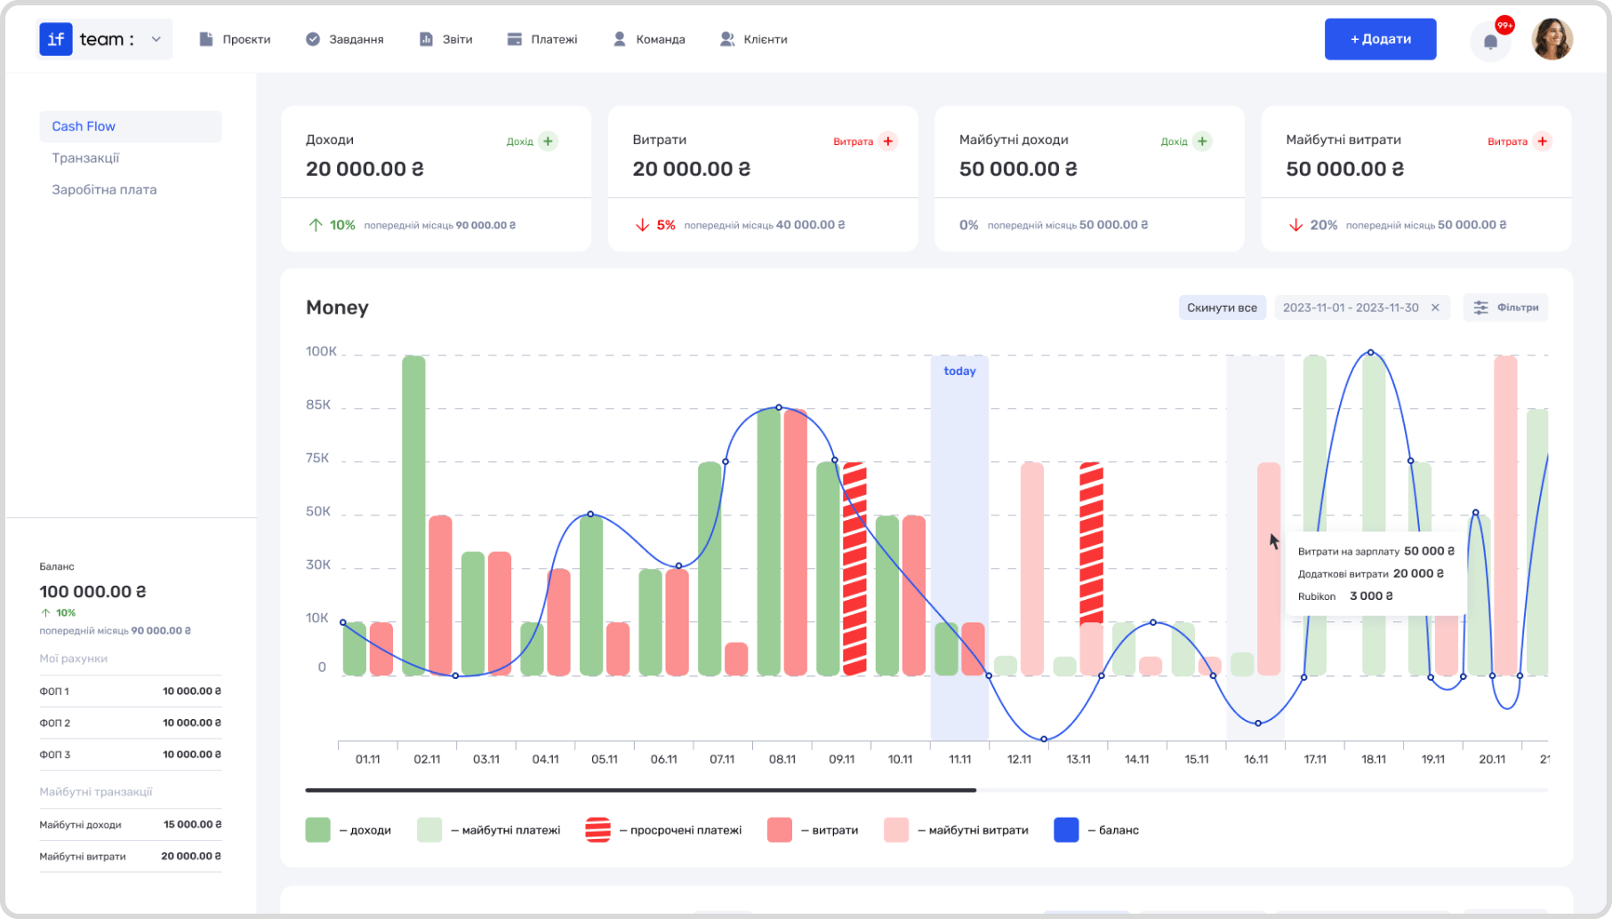1612x919 pixels.
Task: Open the user profile avatar
Action: [1552, 39]
